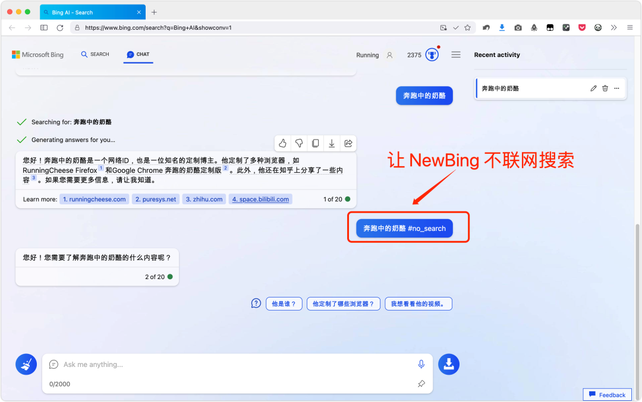Open the Feedback button
642x402 pixels.
pyautogui.click(x=607, y=395)
